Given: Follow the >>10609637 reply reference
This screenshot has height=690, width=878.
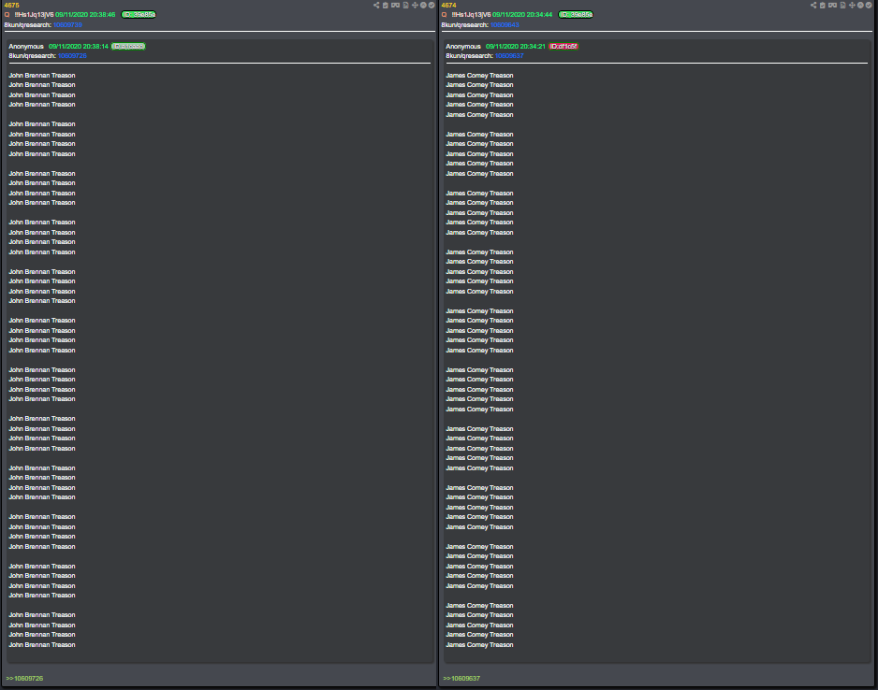Looking at the screenshot, I should [x=461, y=678].
